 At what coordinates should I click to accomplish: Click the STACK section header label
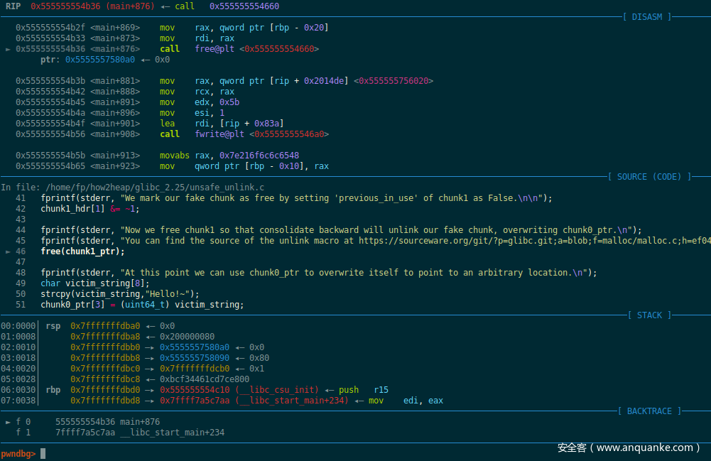pos(649,315)
